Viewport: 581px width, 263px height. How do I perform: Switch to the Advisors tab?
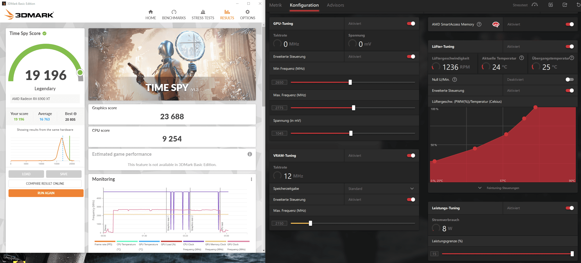tap(335, 5)
